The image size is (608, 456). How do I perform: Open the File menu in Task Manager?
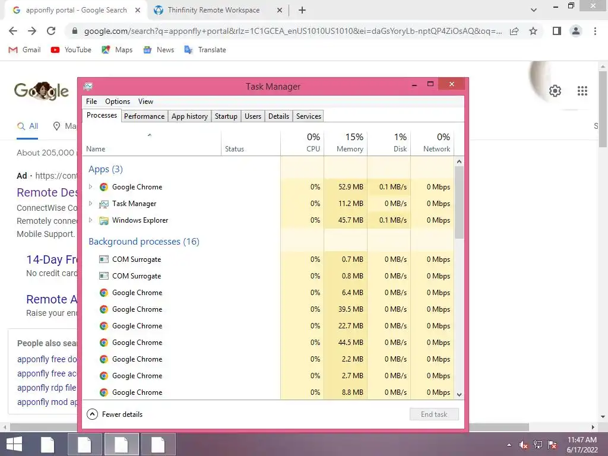coord(91,101)
